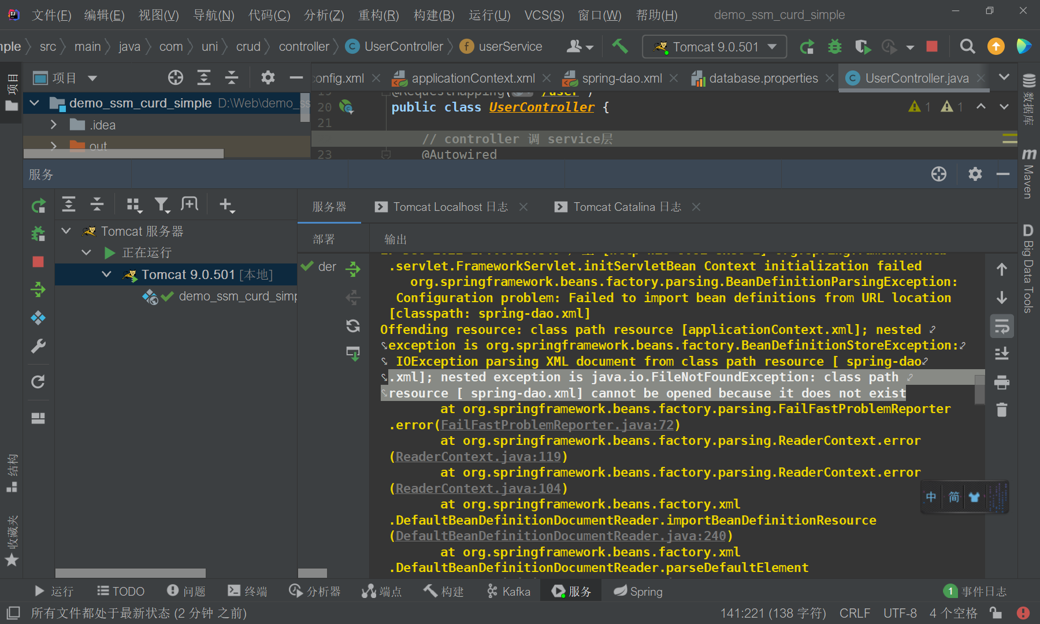Stop the running server red square in toolbar
This screenshot has width=1040, height=624.
tap(932, 46)
